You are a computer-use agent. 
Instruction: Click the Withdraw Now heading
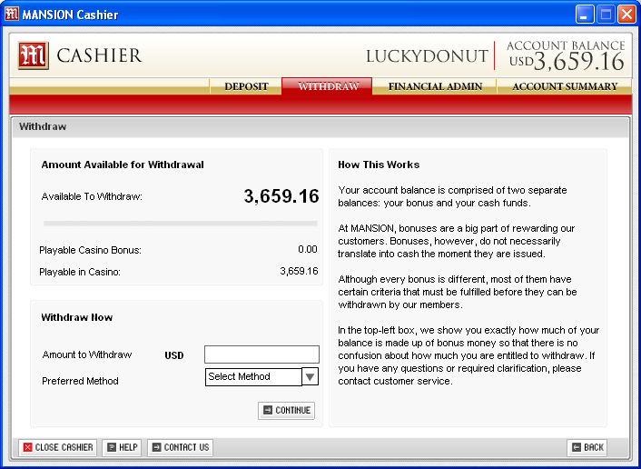pos(77,317)
